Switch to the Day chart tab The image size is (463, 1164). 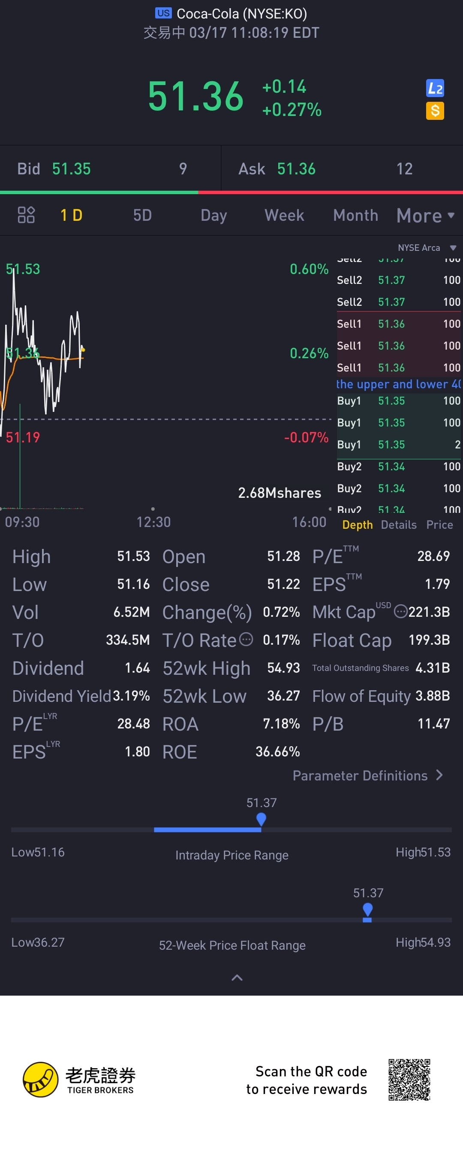(213, 215)
